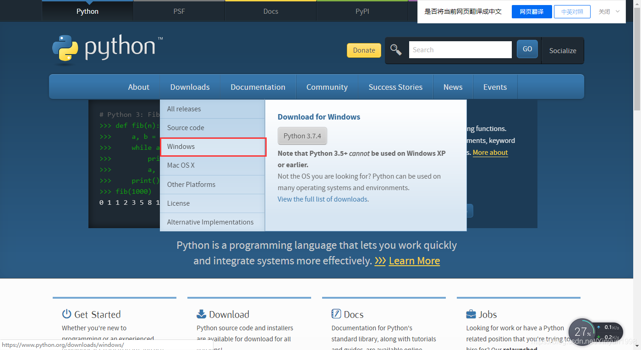The image size is (641, 350).
Task: Click the 中英对照 bilingual button
Action: [572, 12]
